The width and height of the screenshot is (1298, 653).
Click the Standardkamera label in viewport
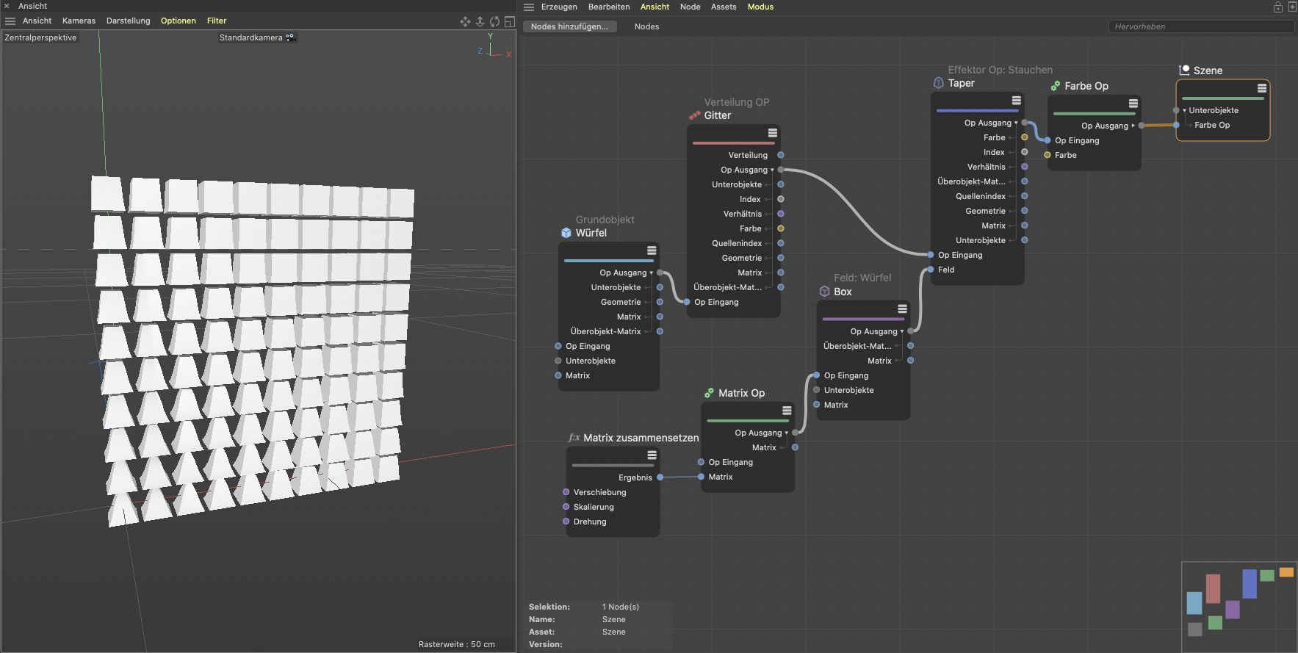(250, 37)
